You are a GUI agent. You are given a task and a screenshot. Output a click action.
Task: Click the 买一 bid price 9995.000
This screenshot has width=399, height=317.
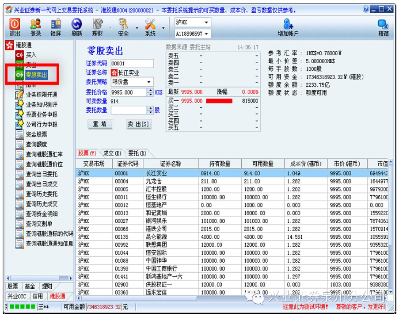(x=192, y=101)
